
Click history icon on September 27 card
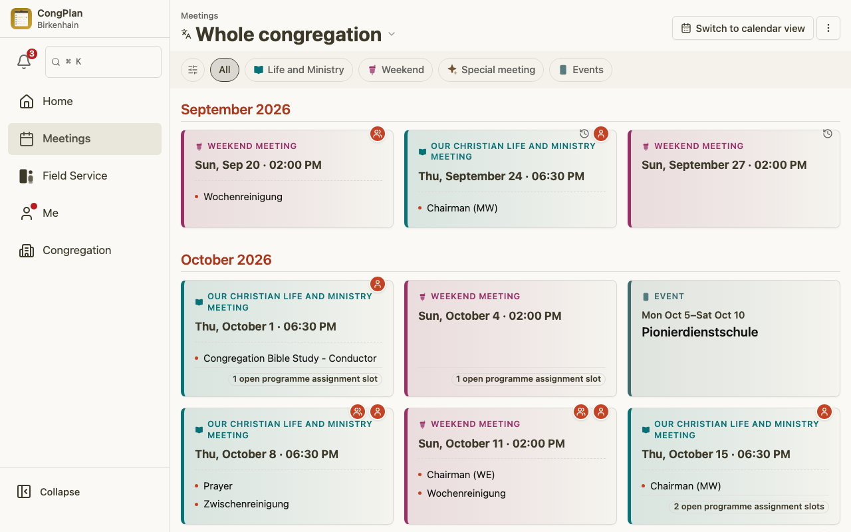pos(828,134)
